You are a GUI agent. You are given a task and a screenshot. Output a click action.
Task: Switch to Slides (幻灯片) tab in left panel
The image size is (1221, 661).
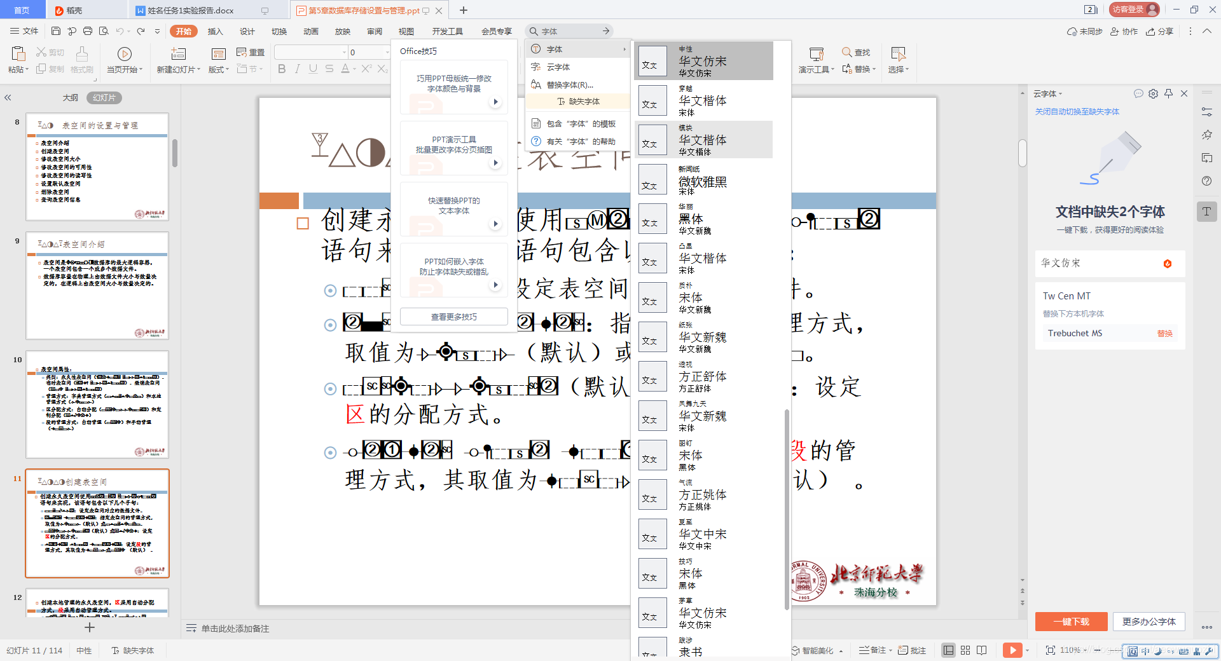(104, 98)
